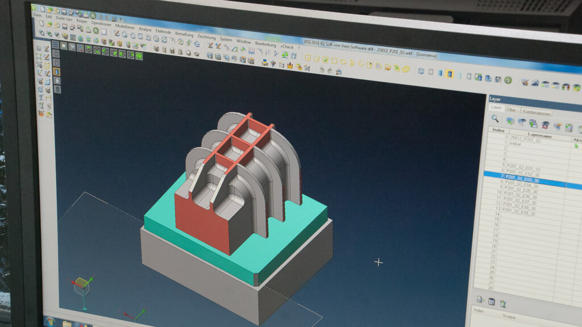The image size is (582, 327).
Task: Select layer row P201_02_E07_30
Action: pyautogui.click(x=519, y=202)
